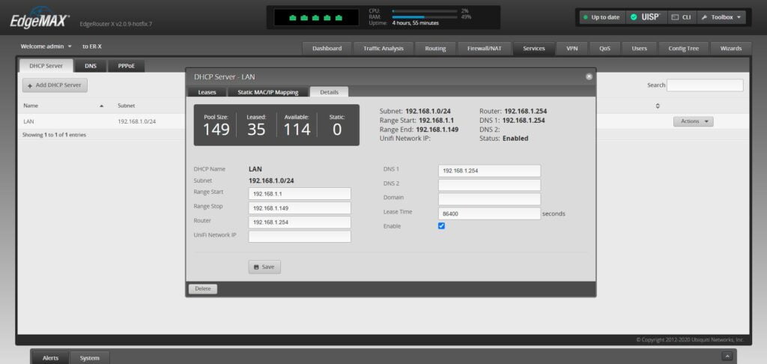The width and height of the screenshot is (767, 364).
Task: Click the RAM usage bar
Action: click(x=425, y=16)
